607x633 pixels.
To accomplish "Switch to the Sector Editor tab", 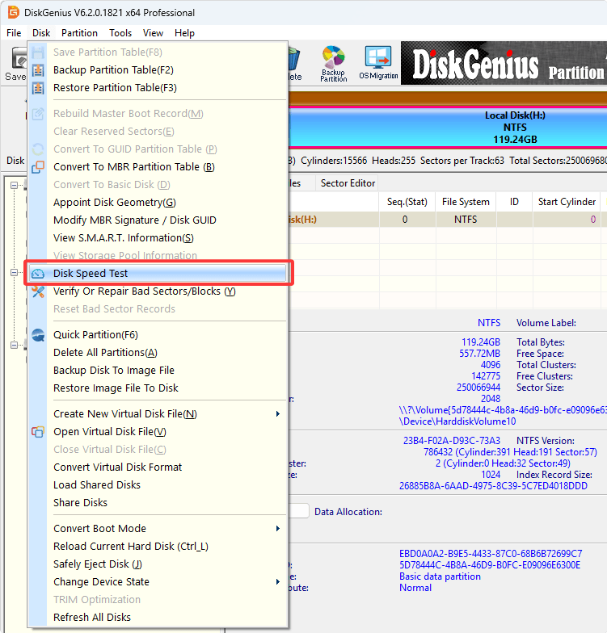I will (x=348, y=183).
